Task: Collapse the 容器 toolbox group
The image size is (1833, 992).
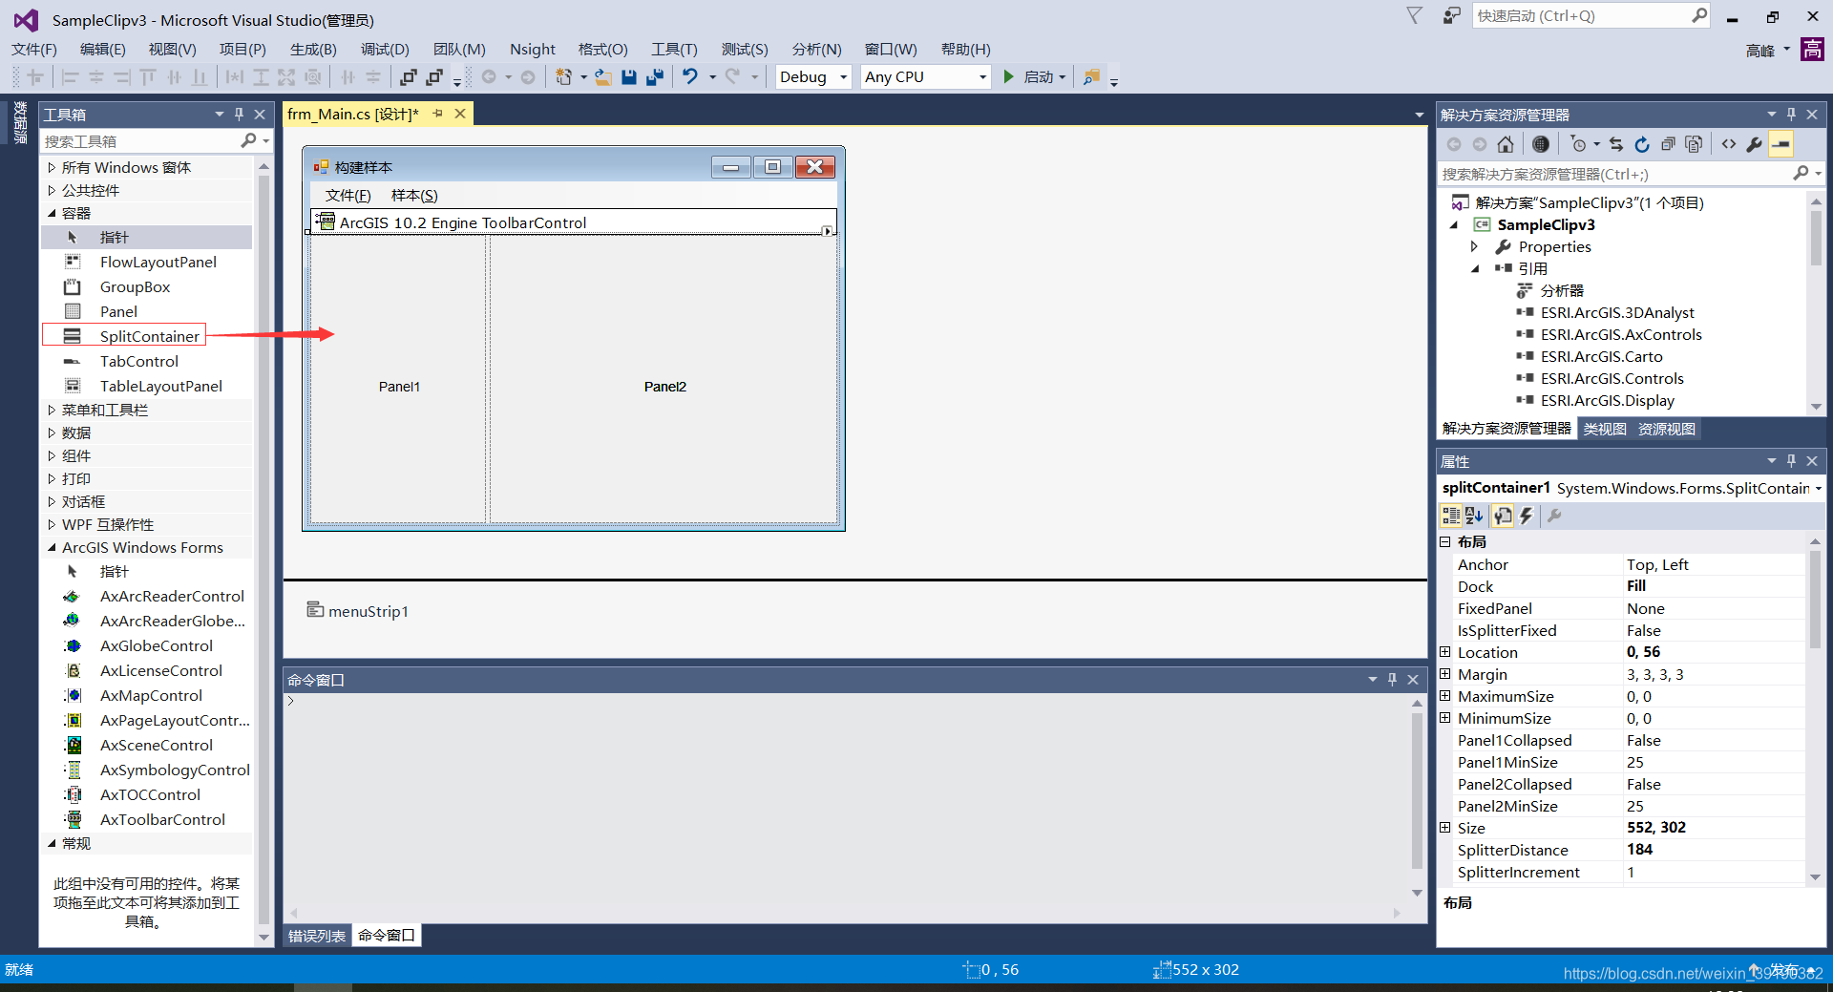Action: click(x=52, y=213)
